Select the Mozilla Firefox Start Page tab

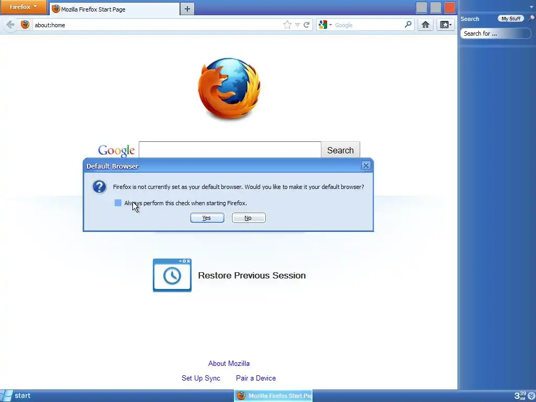point(115,9)
